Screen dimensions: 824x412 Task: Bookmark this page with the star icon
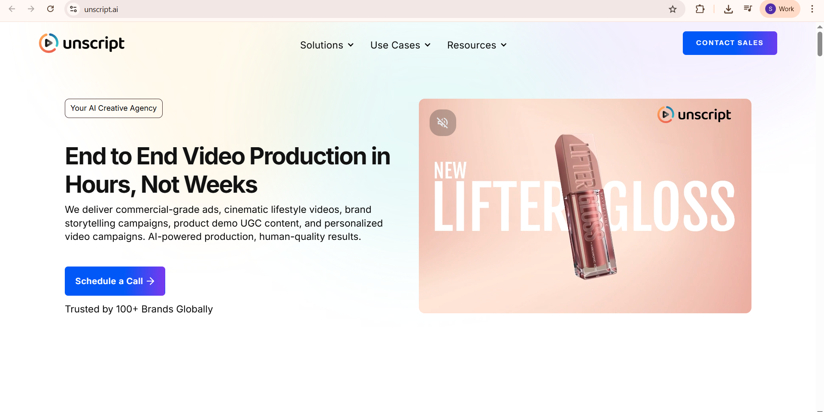(x=673, y=9)
